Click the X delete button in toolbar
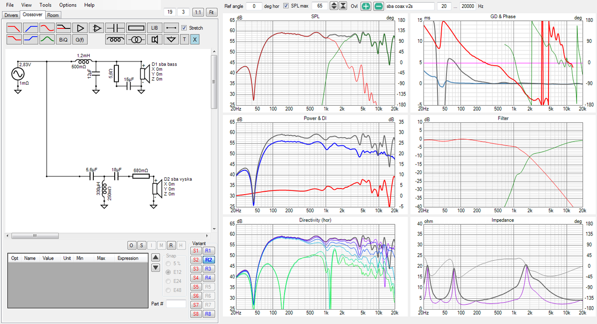 click(194, 40)
